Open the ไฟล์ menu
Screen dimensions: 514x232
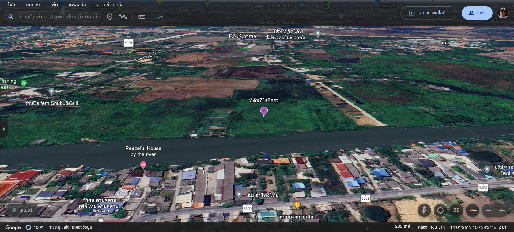click(12, 5)
